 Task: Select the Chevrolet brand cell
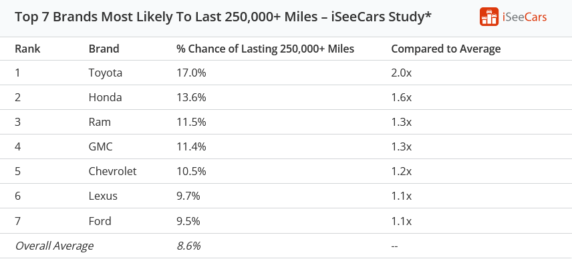coord(112,171)
